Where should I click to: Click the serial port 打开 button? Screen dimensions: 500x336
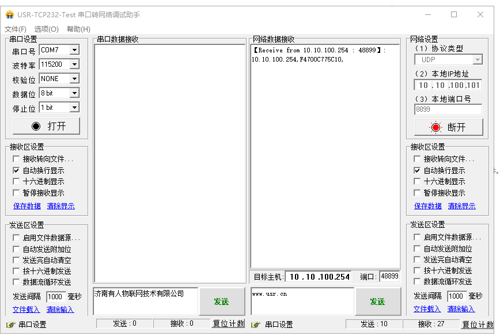[x=47, y=126]
